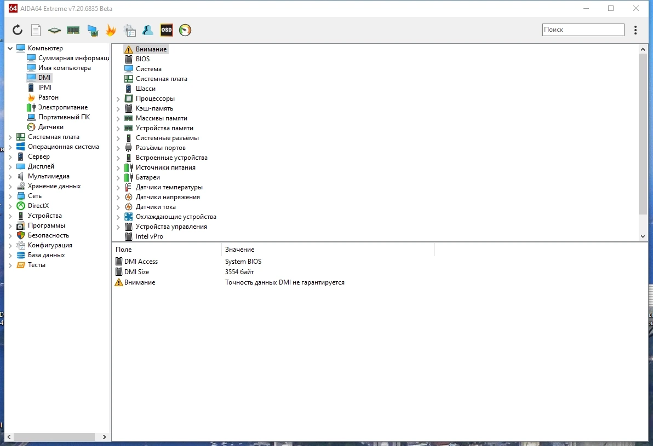Click the Батареи battery icon
653x446 pixels.
click(x=129, y=177)
